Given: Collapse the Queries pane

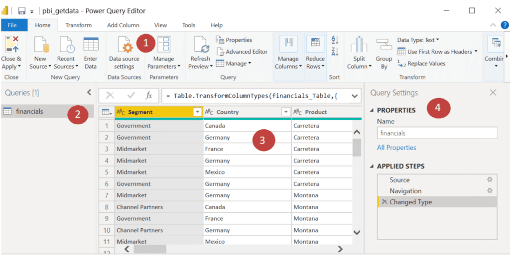Looking at the screenshot, I should point(89,92).
